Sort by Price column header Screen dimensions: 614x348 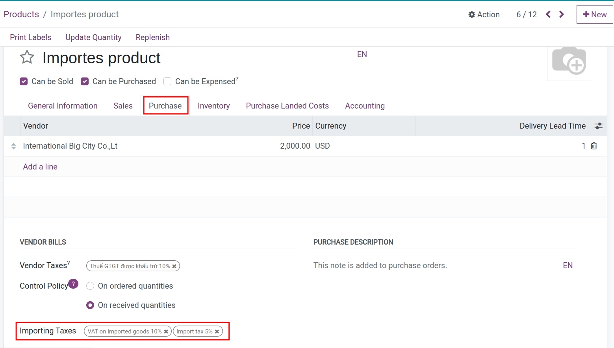click(x=267, y=126)
